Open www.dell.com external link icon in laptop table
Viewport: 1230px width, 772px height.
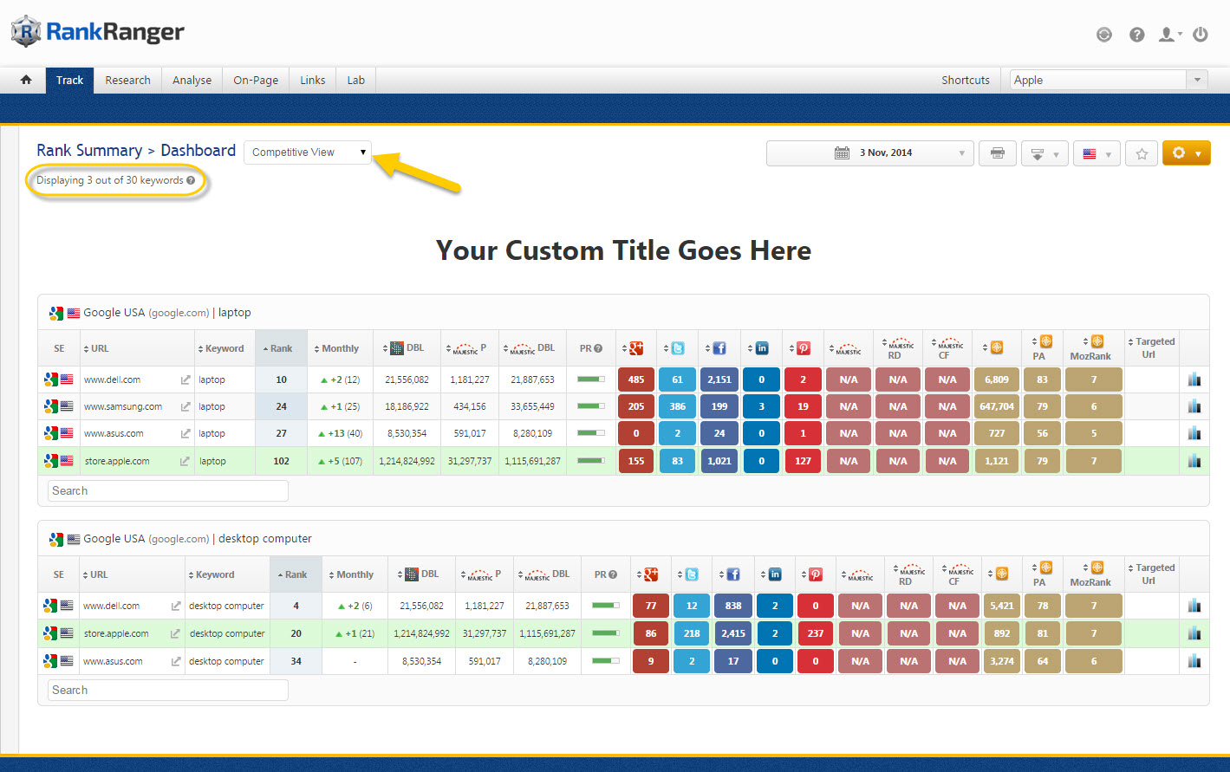click(x=185, y=380)
